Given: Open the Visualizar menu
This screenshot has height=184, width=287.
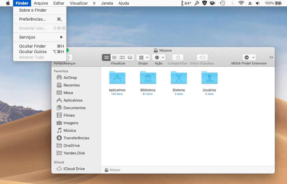Looking at the screenshot, I should click(x=79, y=3).
